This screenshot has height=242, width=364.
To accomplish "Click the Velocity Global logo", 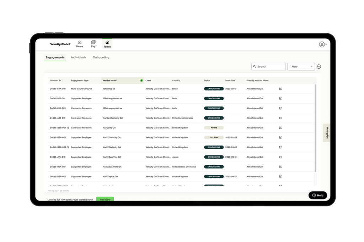I will (60, 44).
